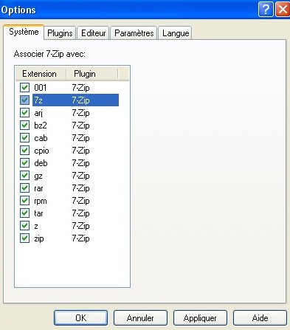Click the 7-Zip plugin cell for zip
The image size is (290, 330).
80,238
